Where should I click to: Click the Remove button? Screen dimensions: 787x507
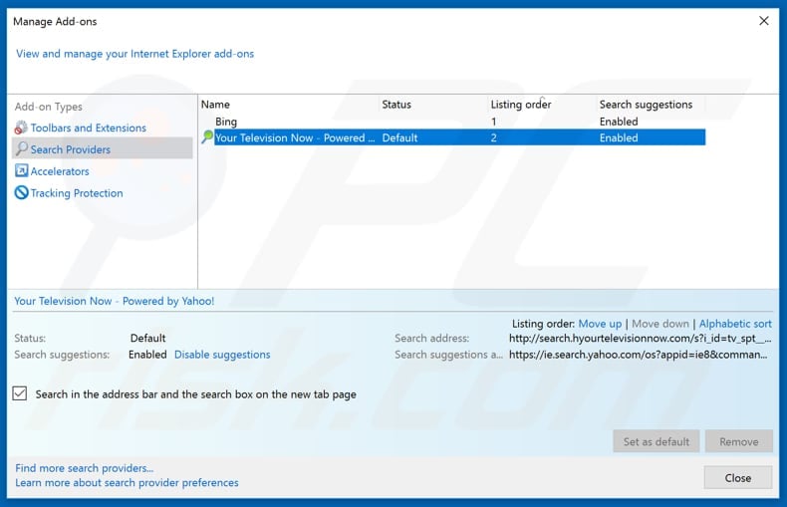(739, 441)
